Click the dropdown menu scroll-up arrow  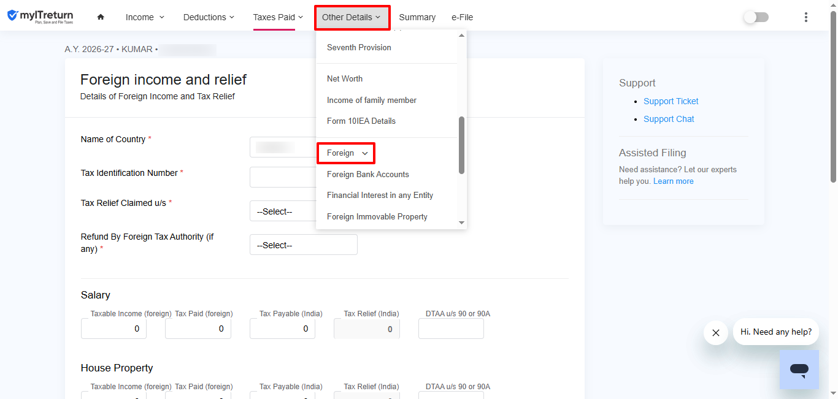pyautogui.click(x=462, y=35)
